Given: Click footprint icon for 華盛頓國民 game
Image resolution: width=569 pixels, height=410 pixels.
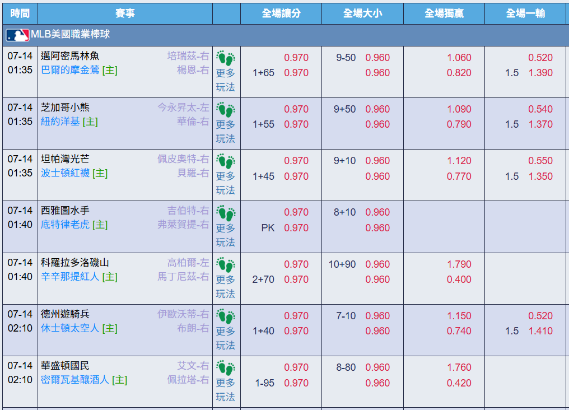Looking at the screenshot, I should pyautogui.click(x=226, y=368).
